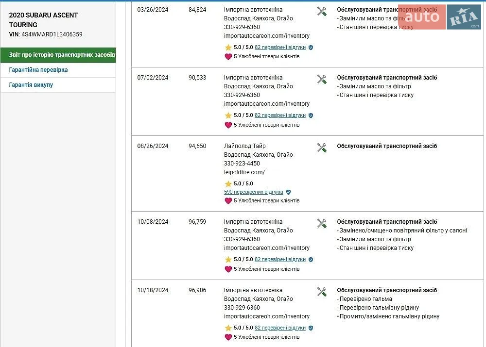Click importautocareoh.com/inventory in 10/08/2024 row
Viewport: 486px width, 347px height.
267,248
